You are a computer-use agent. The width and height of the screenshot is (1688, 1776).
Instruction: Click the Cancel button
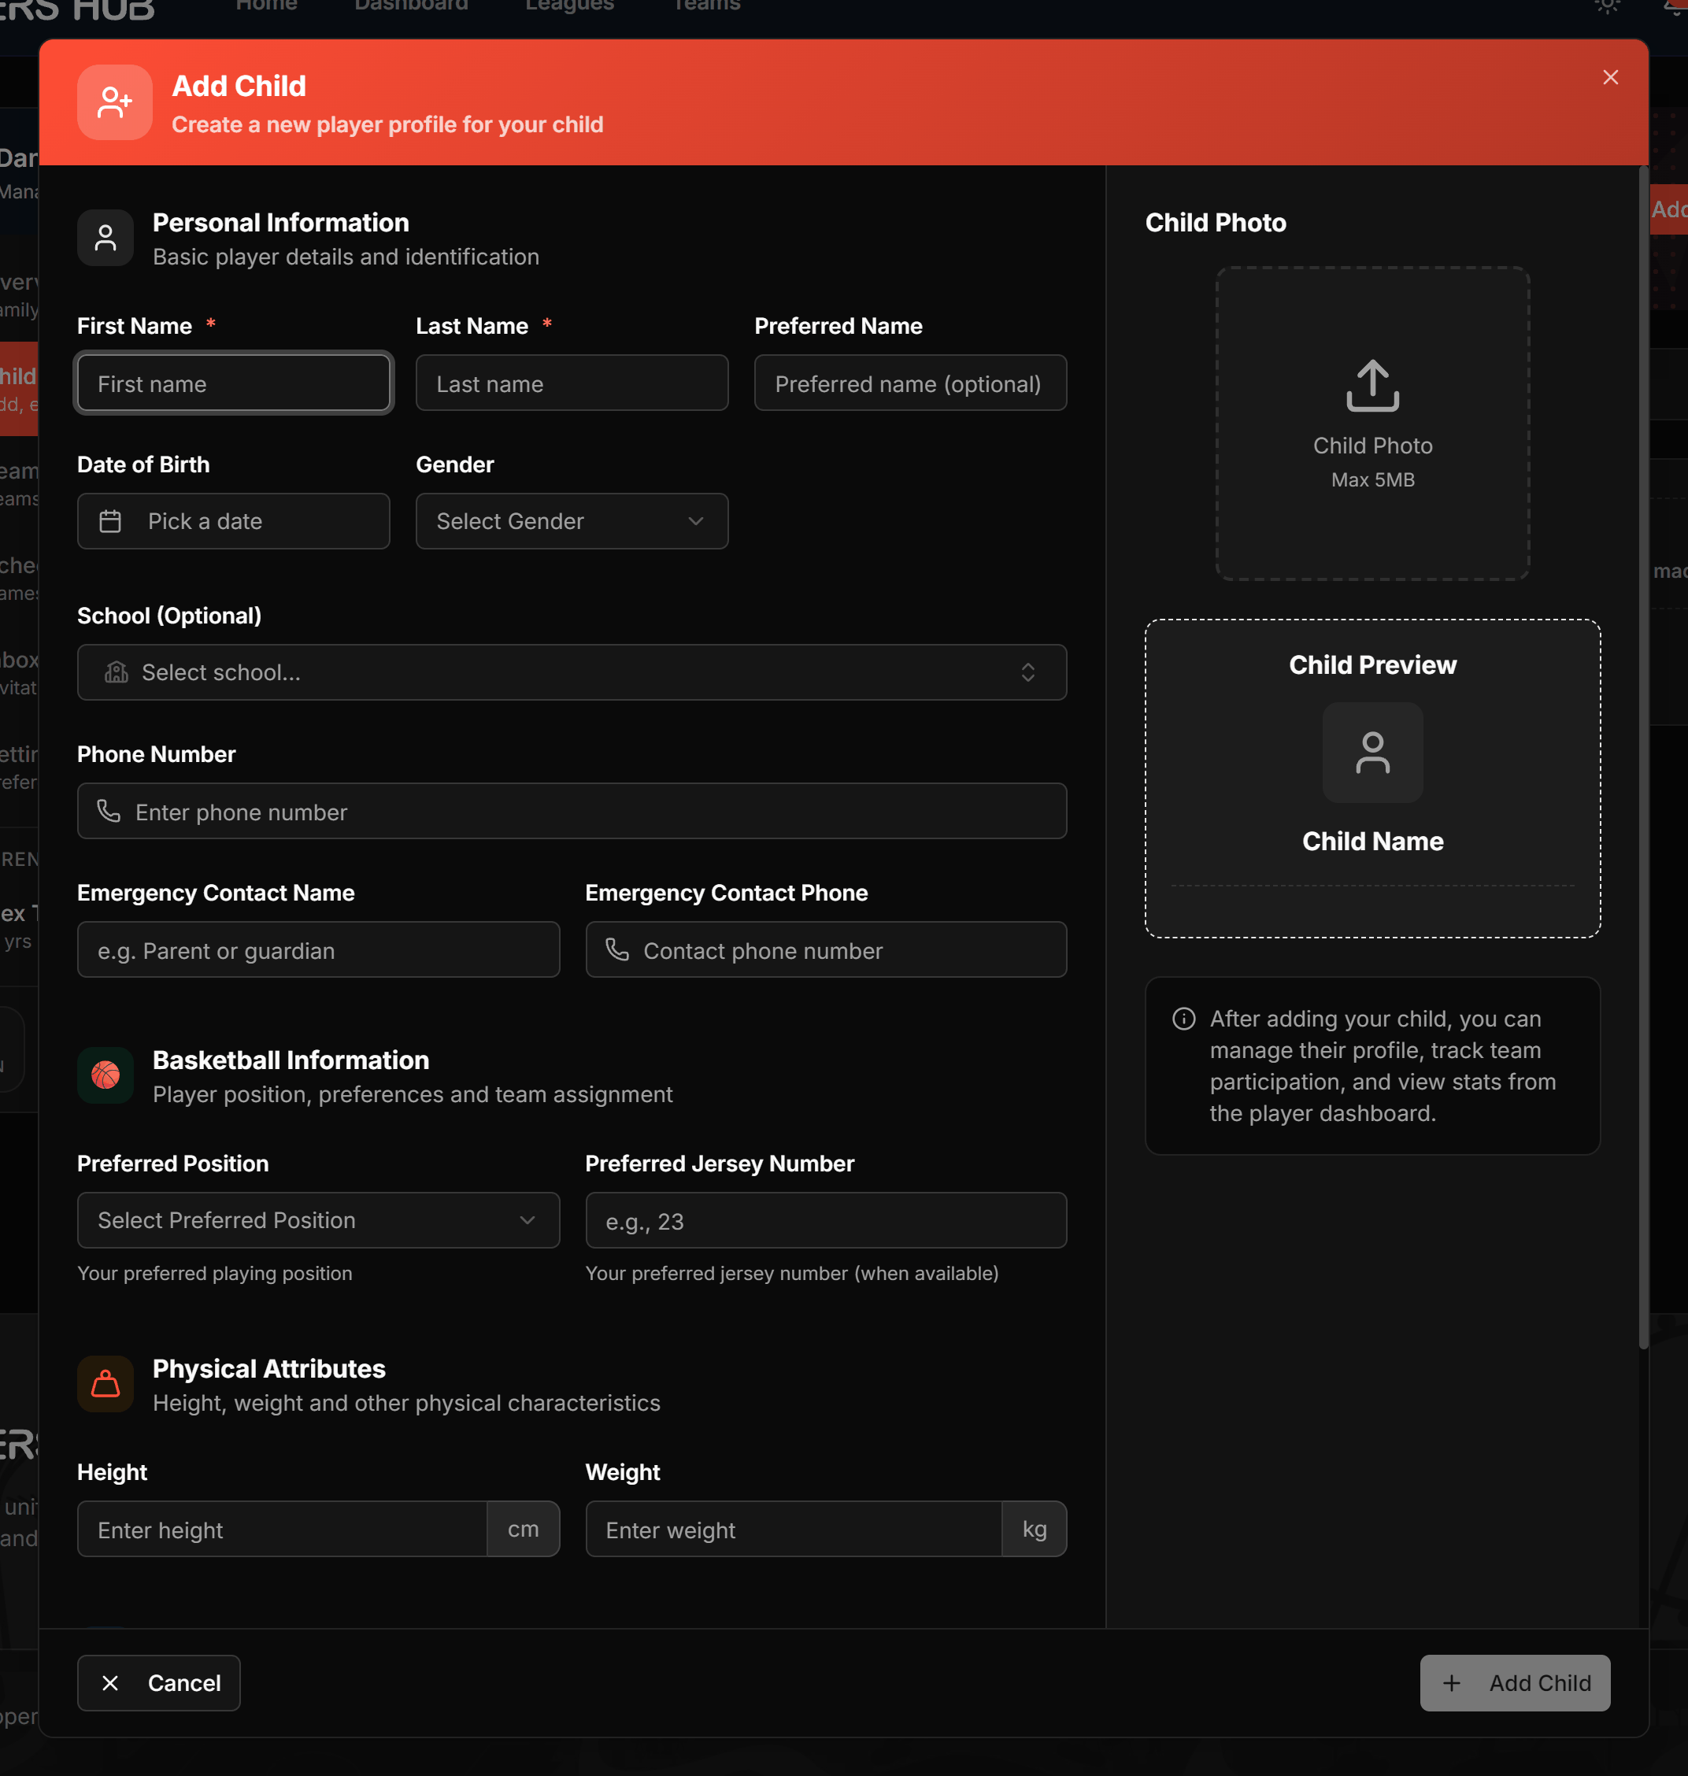click(x=158, y=1682)
